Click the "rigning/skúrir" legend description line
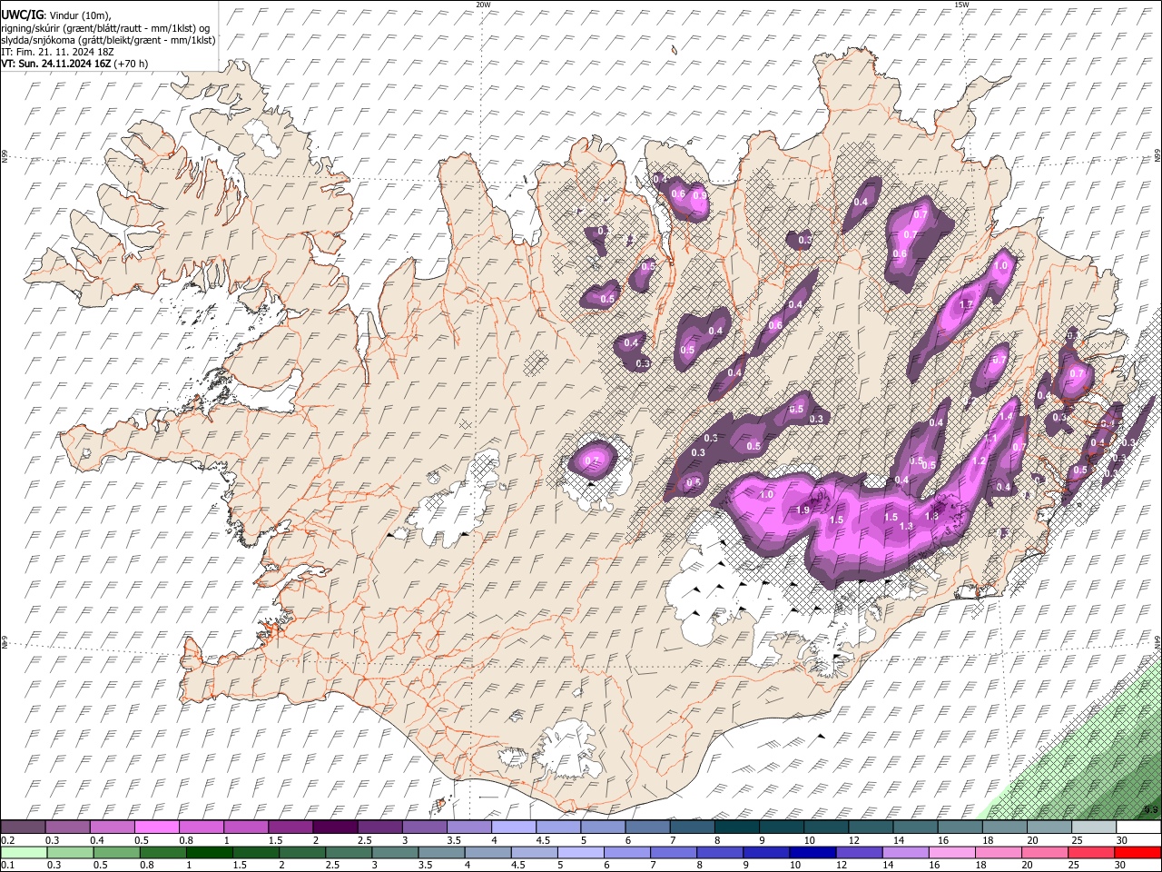The width and height of the screenshot is (1162, 872). click(x=107, y=28)
